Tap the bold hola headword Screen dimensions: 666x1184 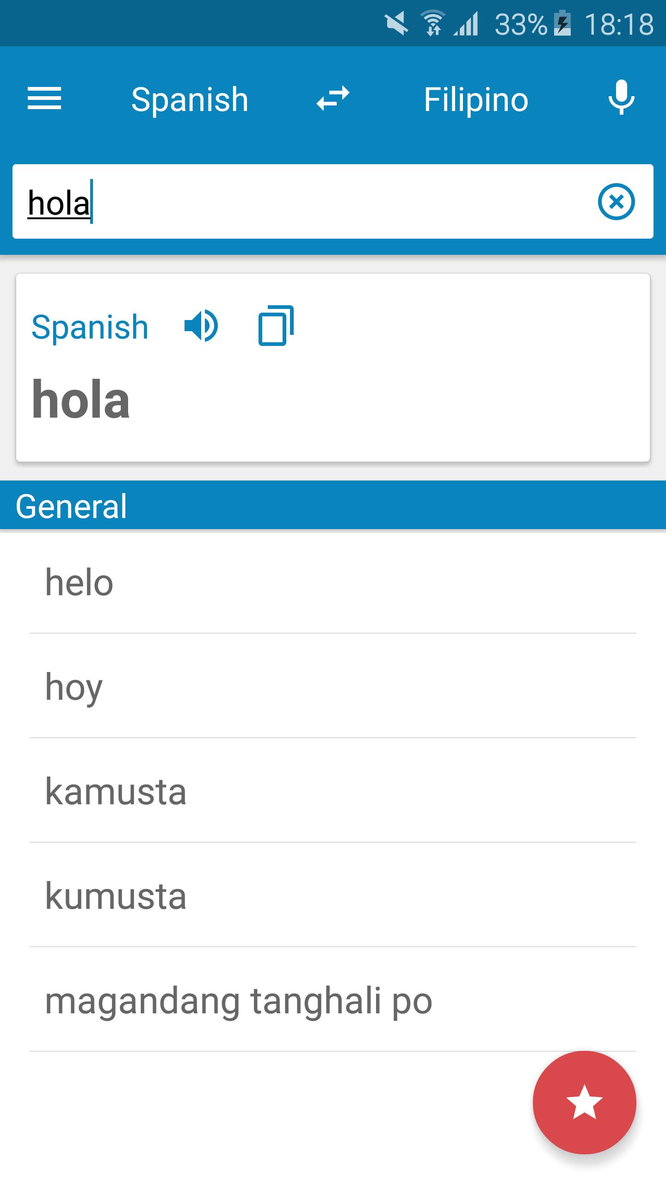[x=81, y=399]
